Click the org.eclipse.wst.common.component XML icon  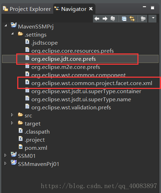click(27, 74)
